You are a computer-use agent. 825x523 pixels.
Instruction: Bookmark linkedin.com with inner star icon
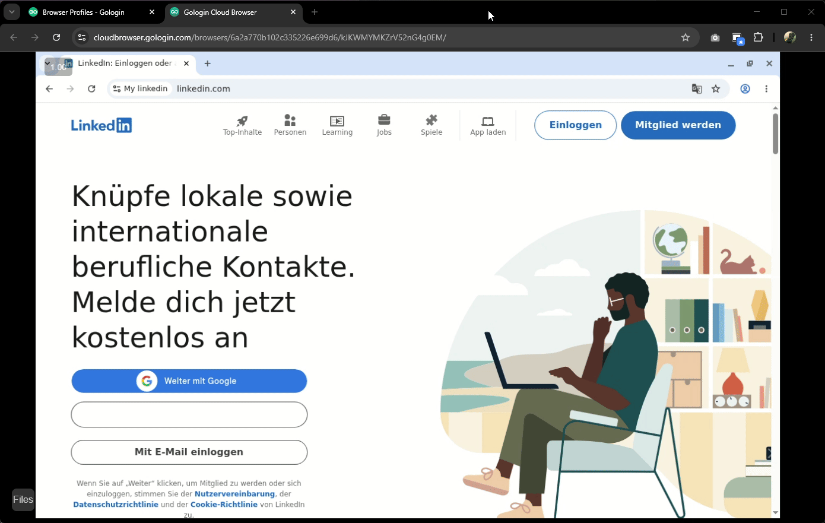(x=716, y=89)
